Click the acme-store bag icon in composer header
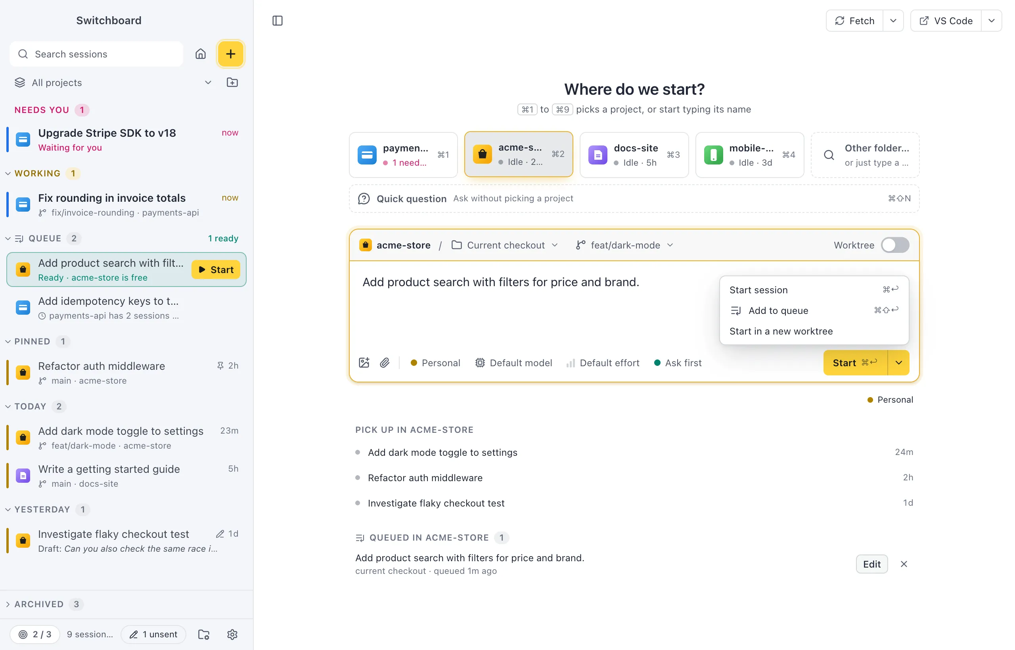Image resolution: width=1015 pixels, height=650 pixels. [x=365, y=245]
